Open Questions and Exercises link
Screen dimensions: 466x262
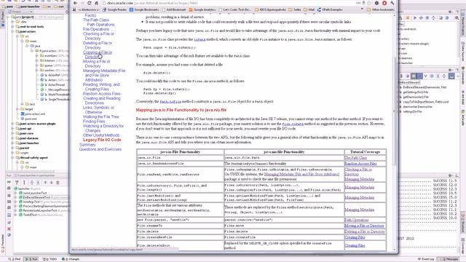click(x=100, y=149)
